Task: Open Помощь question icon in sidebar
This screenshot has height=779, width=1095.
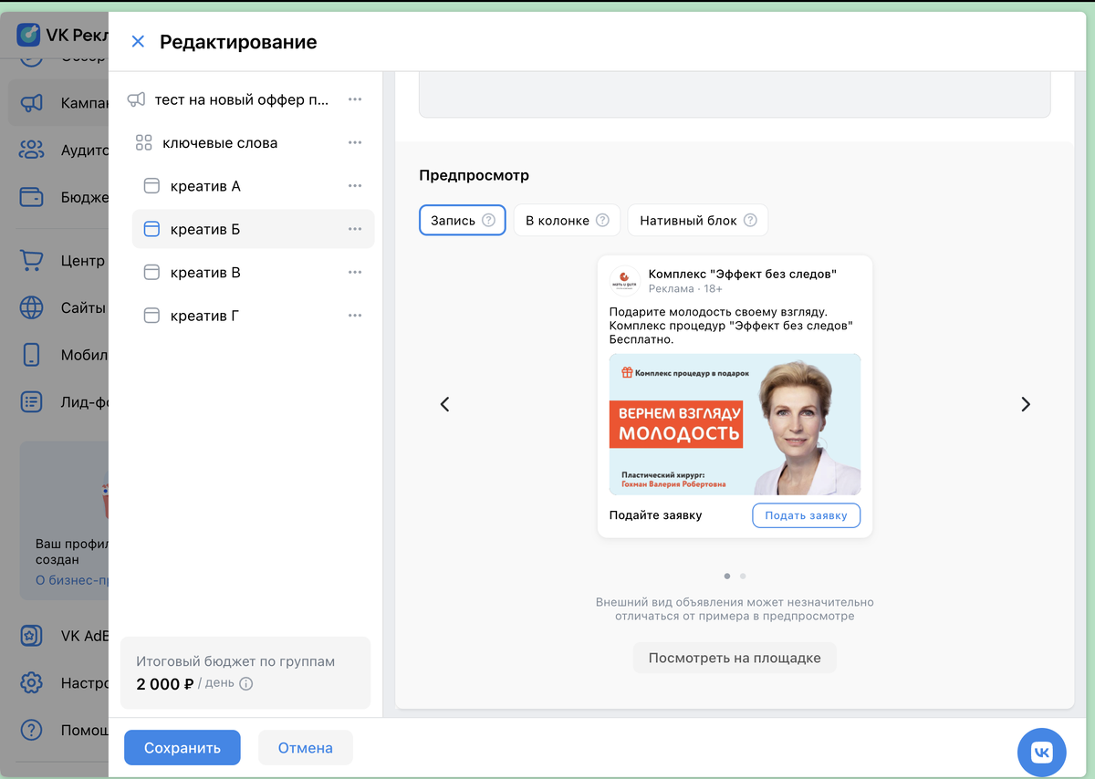Action: 31,730
